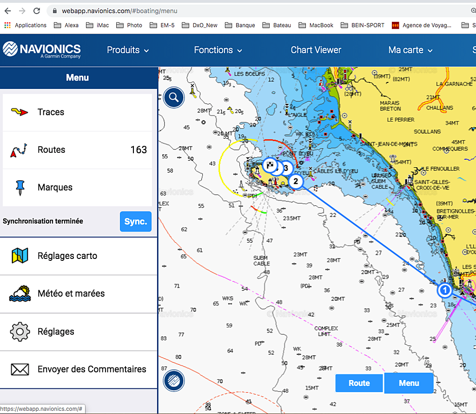The image size is (476, 414).
Task: Select the Réglages settings label
Action: click(56, 332)
